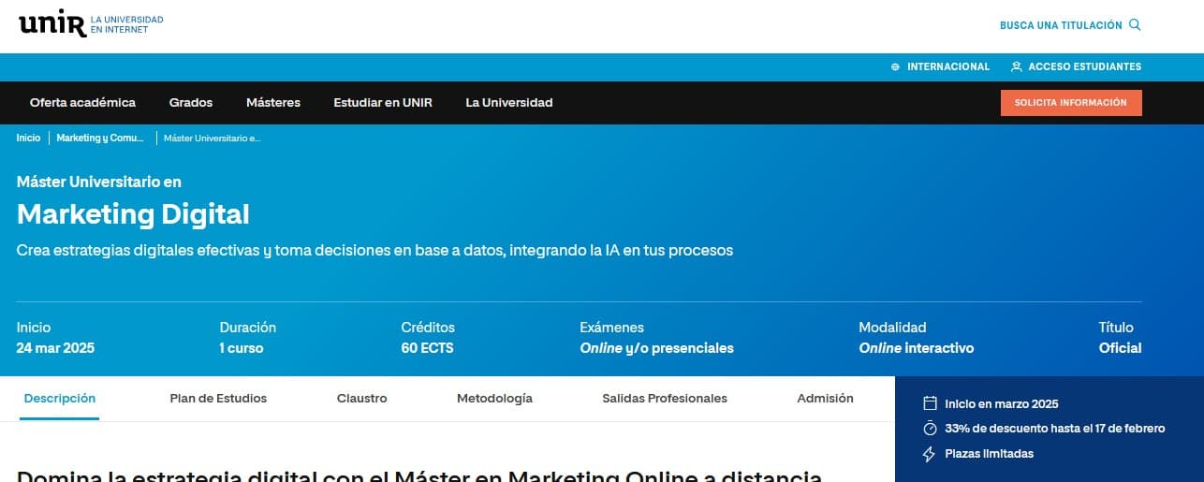The width and height of the screenshot is (1204, 482).
Task: Click the search magnifier icon
Action: coord(1135,25)
